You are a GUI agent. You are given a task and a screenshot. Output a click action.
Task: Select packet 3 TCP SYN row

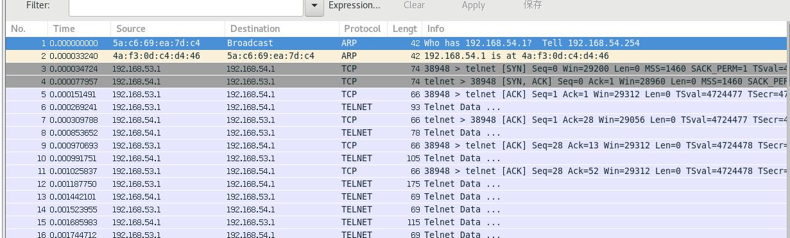coord(397,68)
